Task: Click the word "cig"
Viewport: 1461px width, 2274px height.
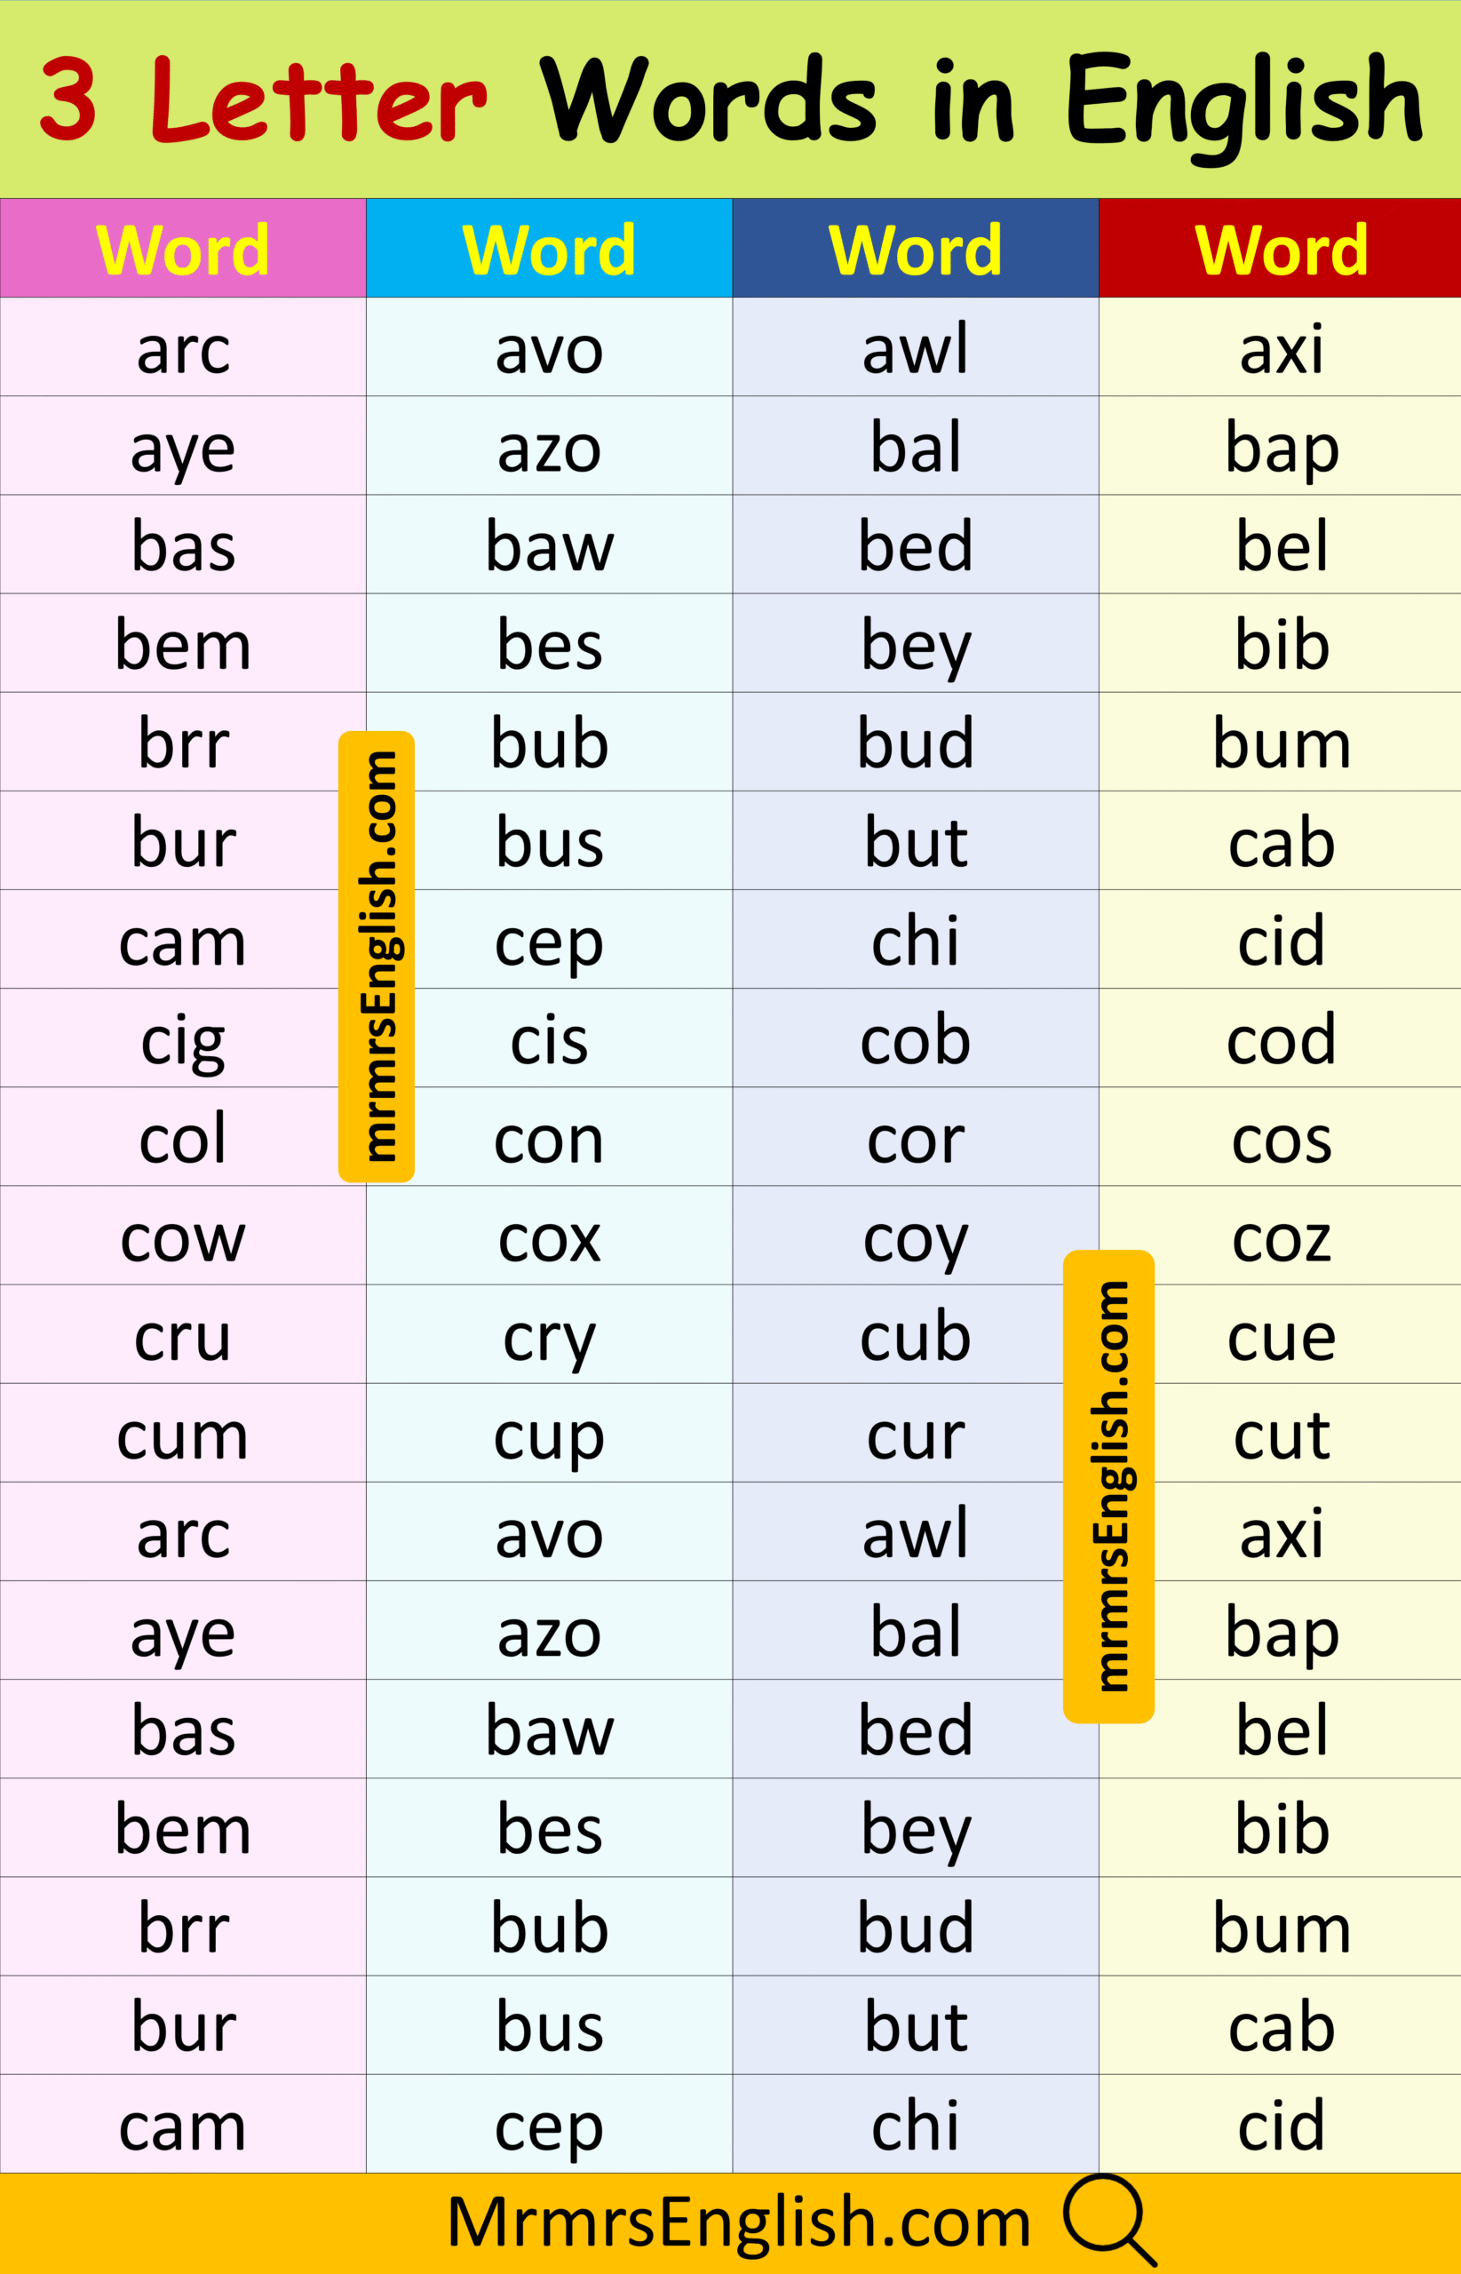Action: 183,1041
